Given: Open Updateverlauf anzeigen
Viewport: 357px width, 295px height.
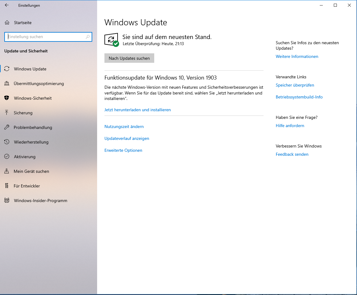Looking at the screenshot, I should [x=127, y=138].
